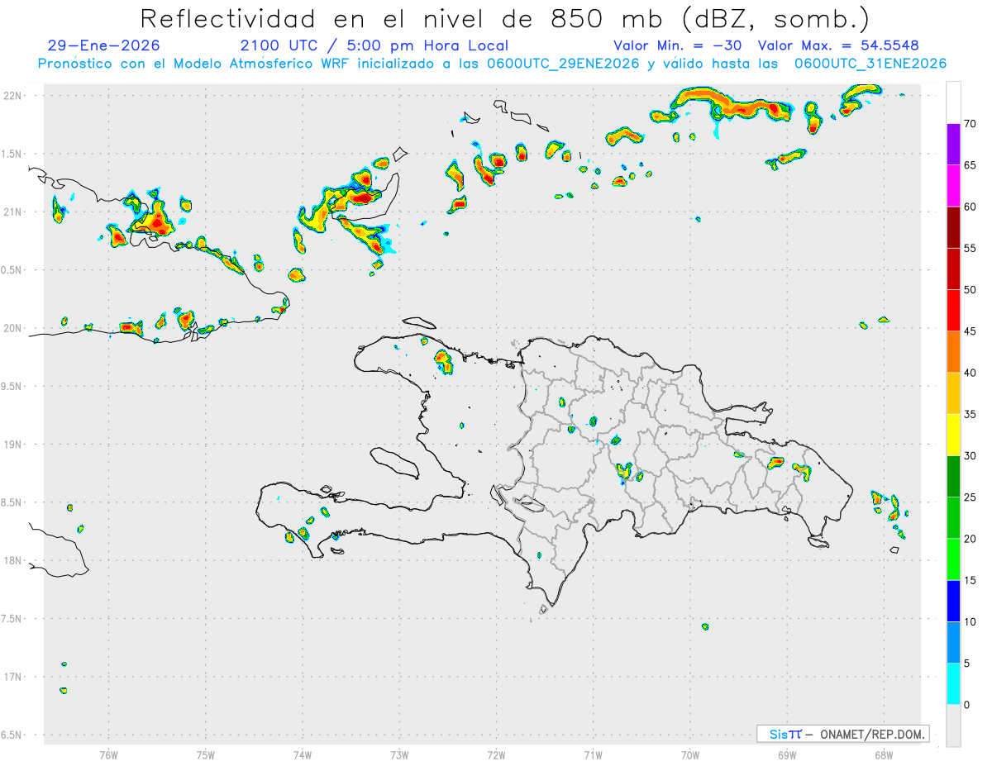Click the purple 65–70 dBZ colorbar segment

(x=953, y=145)
